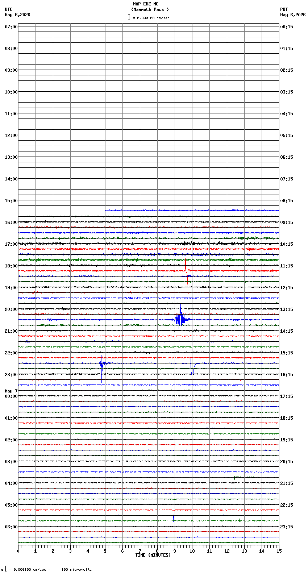Click the 23:00 UTC time label
The width and height of the screenshot is (308, 574).
point(11,375)
